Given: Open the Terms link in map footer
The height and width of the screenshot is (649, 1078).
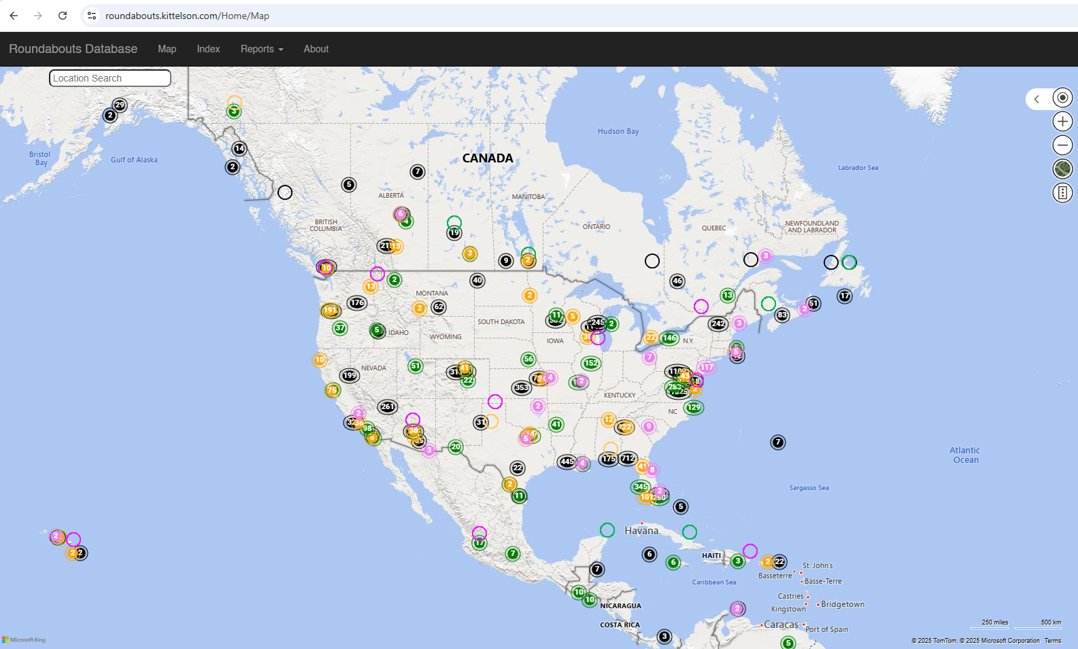Looking at the screenshot, I should (1052, 641).
